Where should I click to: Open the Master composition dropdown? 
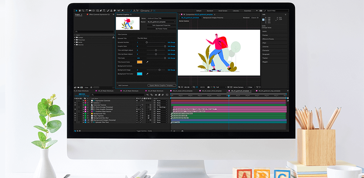[x=161, y=22]
